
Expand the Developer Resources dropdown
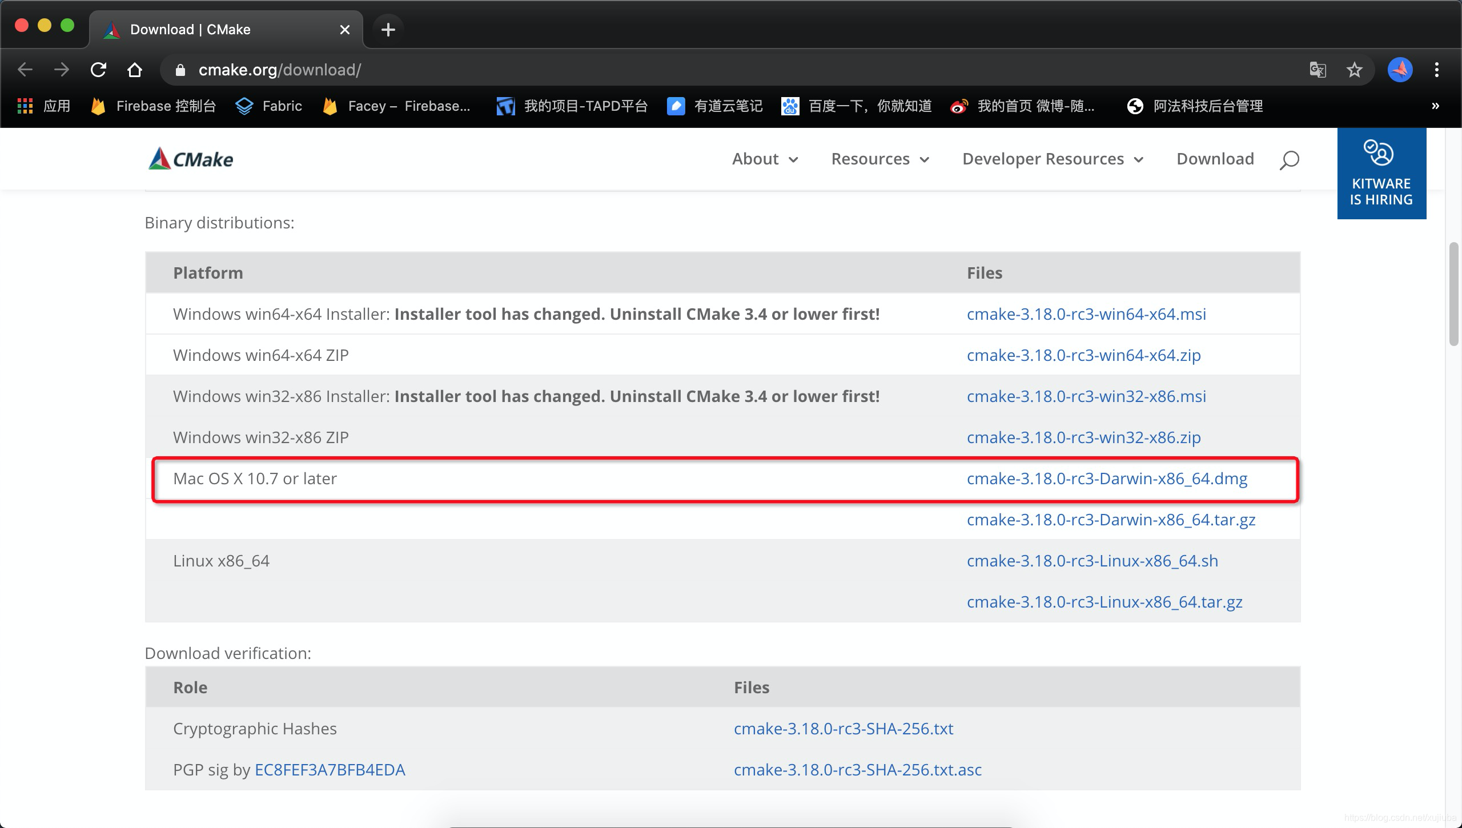tap(1052, 159)
